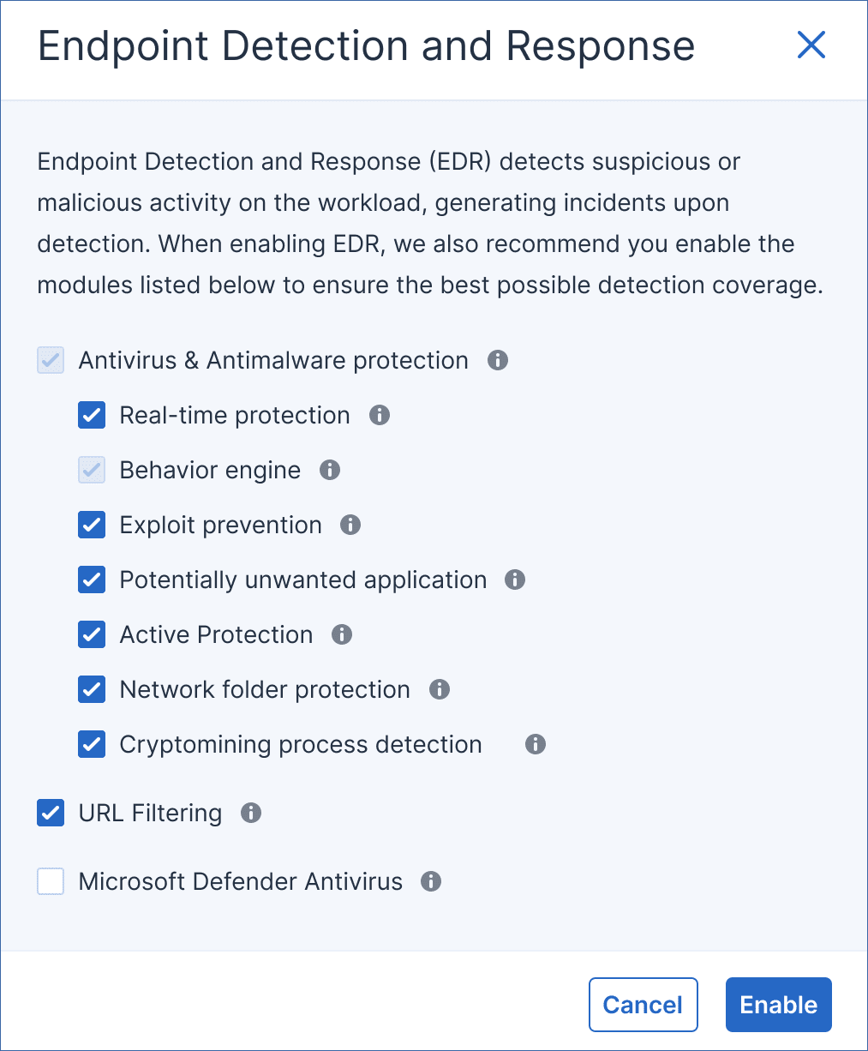868x1051 pixels.
Task: Click info icon beside Network folder protection
Action: point(440,689)
